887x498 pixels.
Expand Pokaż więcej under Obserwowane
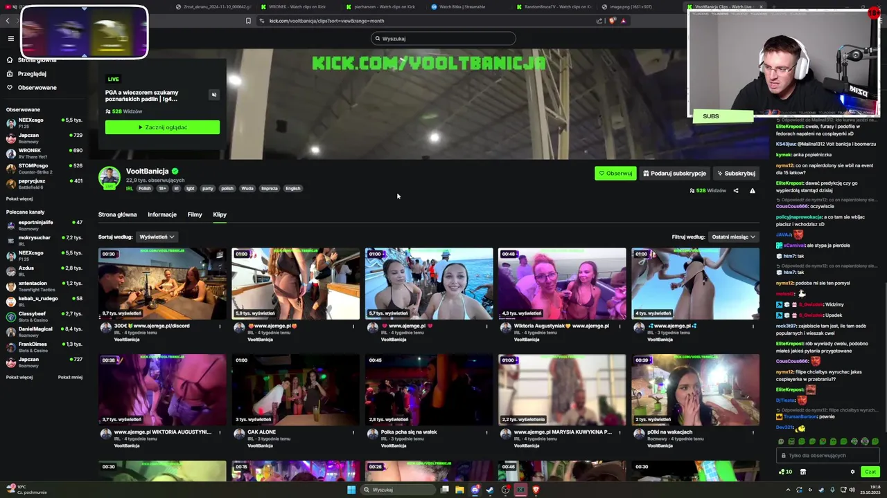pyautogui.click(x=19, y=199)
